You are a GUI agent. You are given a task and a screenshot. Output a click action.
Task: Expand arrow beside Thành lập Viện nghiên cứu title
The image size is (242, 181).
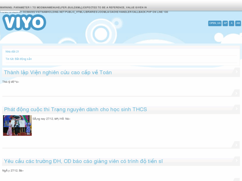point(236,71)
